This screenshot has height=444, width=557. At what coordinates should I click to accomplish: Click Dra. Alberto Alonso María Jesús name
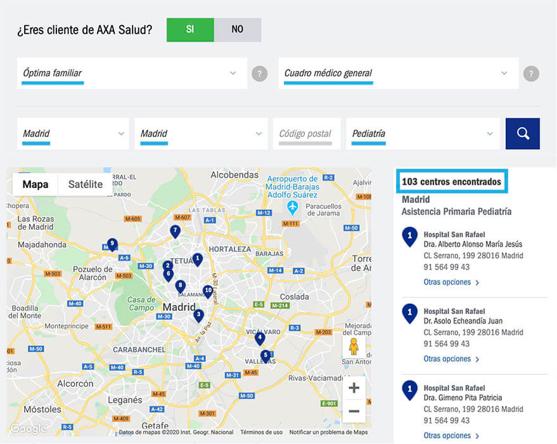[473, 244]
